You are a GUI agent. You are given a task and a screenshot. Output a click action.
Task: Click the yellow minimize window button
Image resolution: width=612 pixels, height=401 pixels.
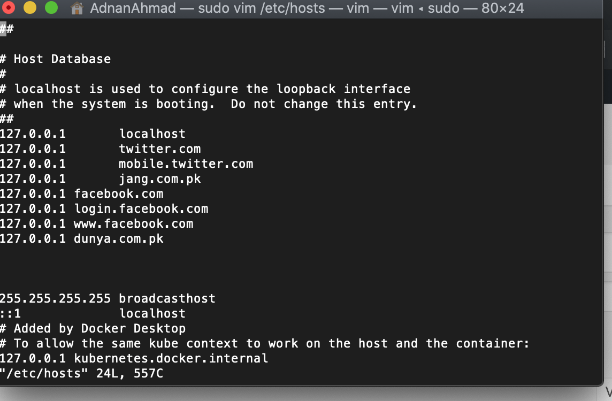(29, 7)
